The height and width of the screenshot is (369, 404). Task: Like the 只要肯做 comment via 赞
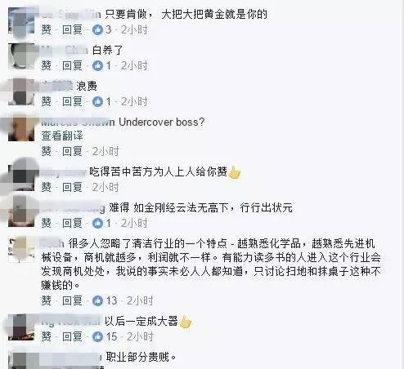(47, 29)
